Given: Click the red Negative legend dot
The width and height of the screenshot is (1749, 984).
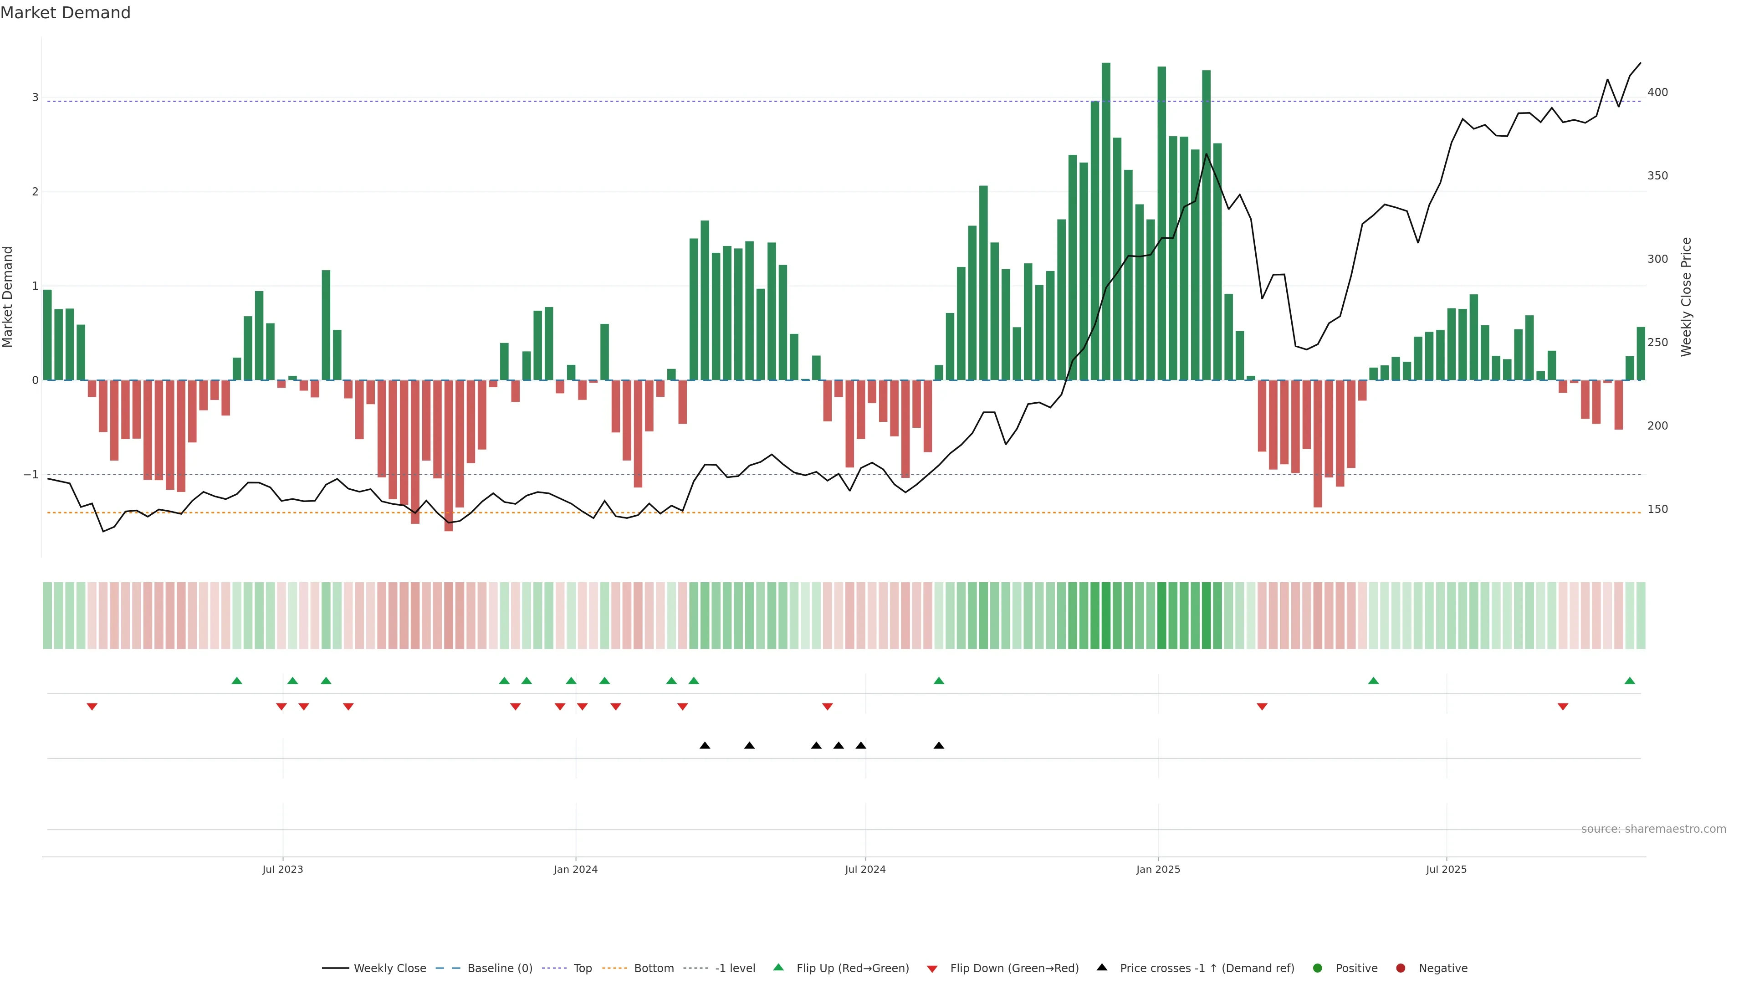Looking at the screenshot, I should click(x=1401, y=969).
